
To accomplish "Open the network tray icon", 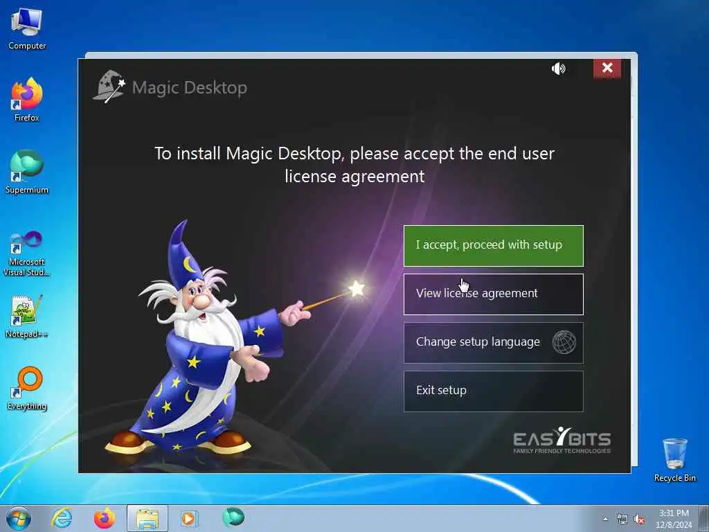I will pyautogui.click(x=622, y=520).
